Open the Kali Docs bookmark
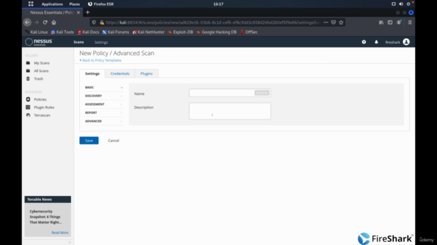437x245 pixels. pos(88,32)
